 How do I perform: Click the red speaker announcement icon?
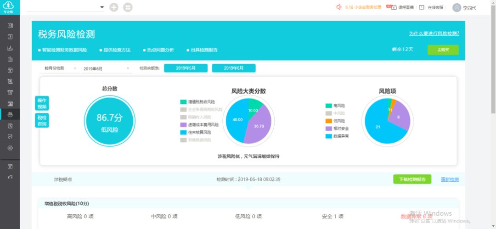click(339, 7)
